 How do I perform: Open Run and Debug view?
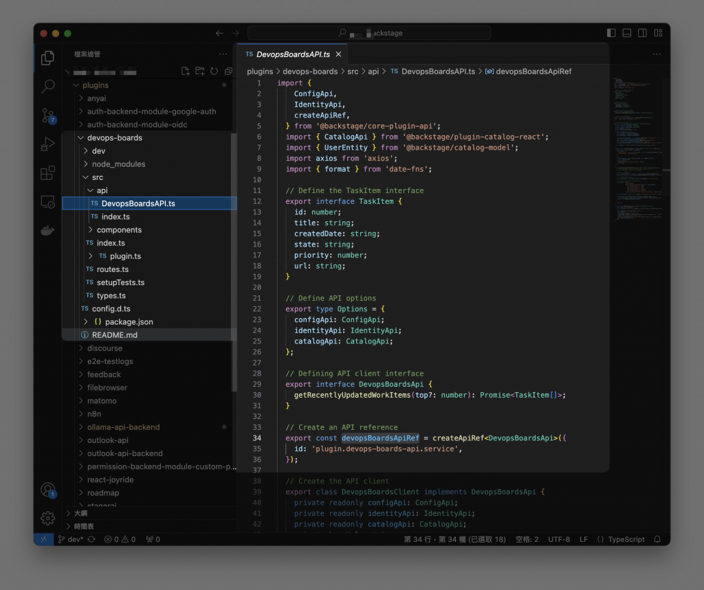coord(47,144)
